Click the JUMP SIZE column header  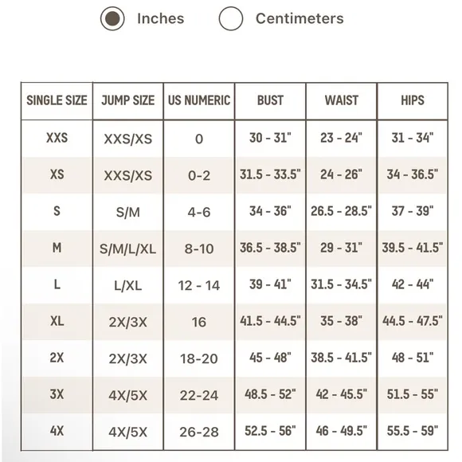coord(128,100)
